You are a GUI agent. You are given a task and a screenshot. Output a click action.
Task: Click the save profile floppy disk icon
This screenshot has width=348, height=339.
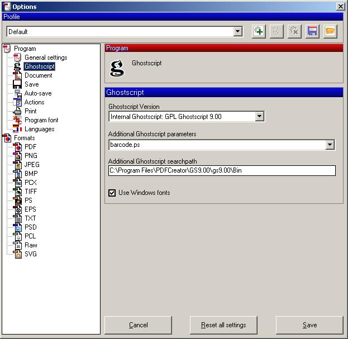312,31
